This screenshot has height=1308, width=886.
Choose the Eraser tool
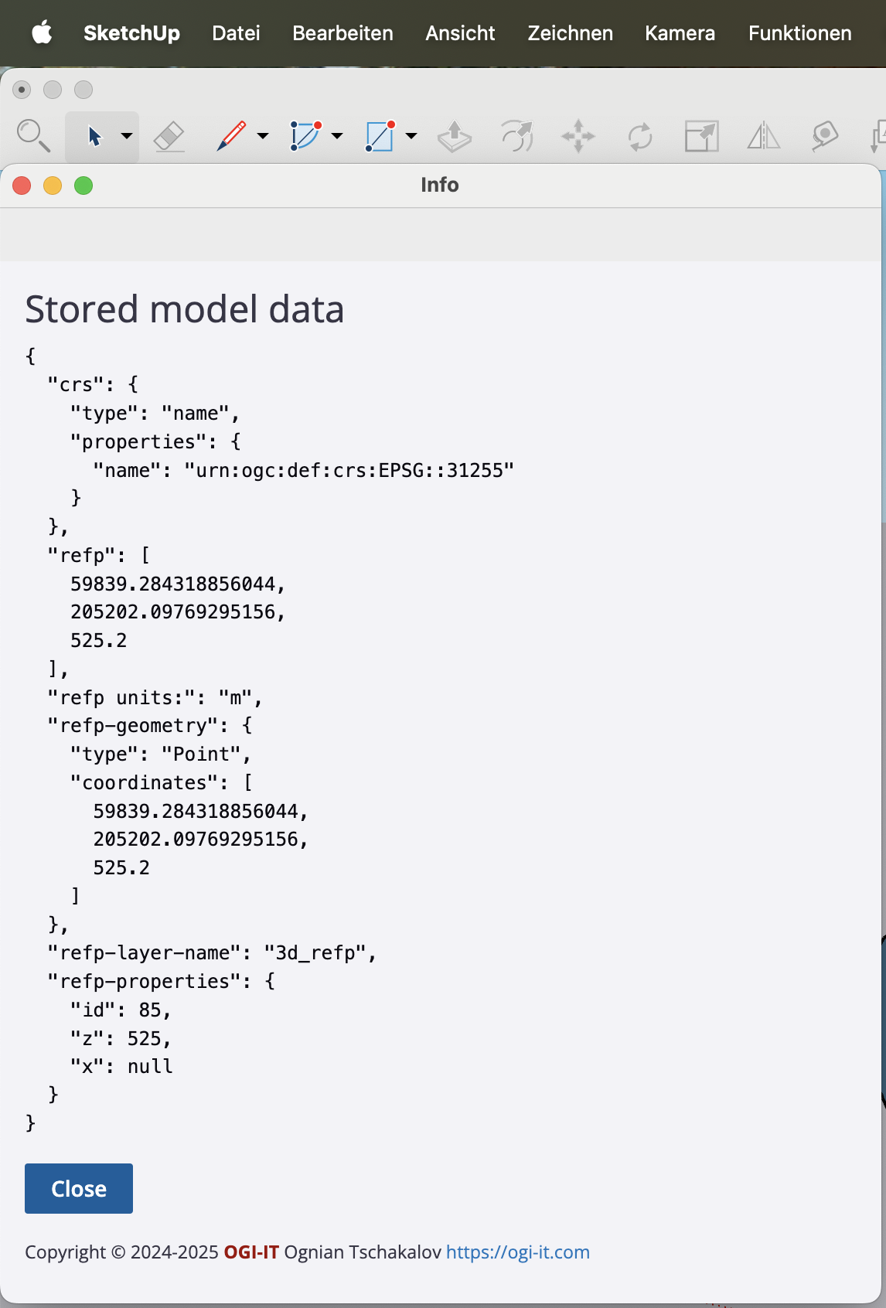click(169, 137)
